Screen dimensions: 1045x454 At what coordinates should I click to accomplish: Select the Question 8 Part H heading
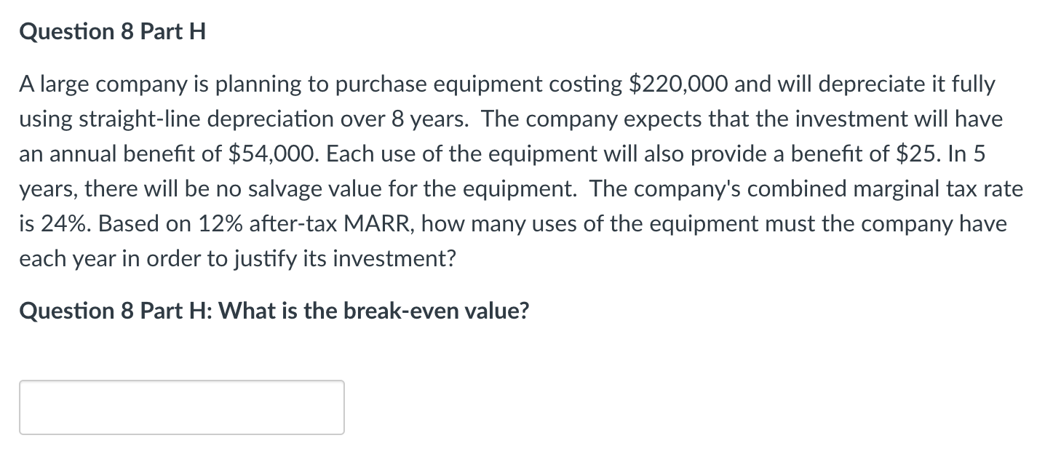[111, 31]
